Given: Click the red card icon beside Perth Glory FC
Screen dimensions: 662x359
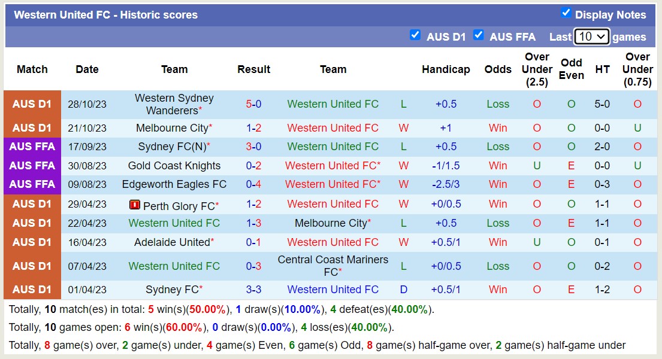Looking at the screenshot, I should [135, 205].
